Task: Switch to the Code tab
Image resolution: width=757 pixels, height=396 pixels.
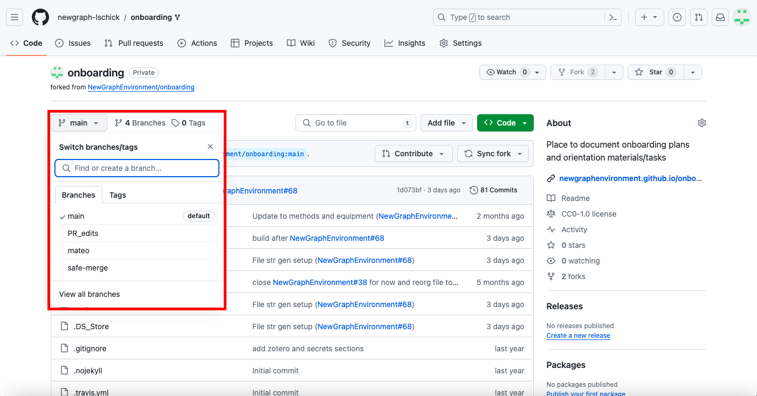Action: [26, 43]
